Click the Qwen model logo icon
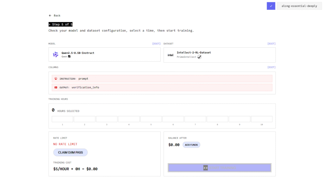Image resolution: width=324 pixels, height=185 pixels. click(x=56, y=55)
